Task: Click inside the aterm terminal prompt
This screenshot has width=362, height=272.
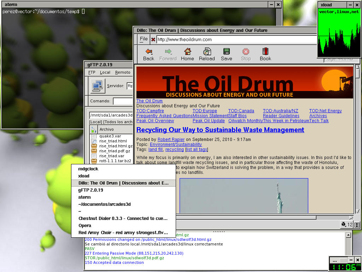Action: (x=83, y=11)
